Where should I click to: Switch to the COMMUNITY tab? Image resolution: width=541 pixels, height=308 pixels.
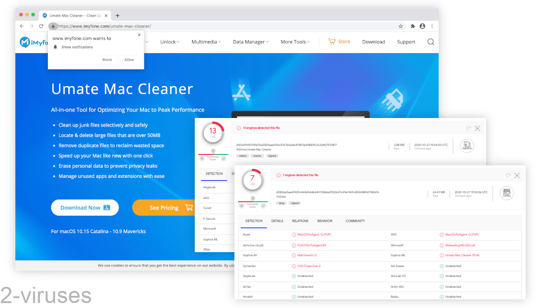355,221
